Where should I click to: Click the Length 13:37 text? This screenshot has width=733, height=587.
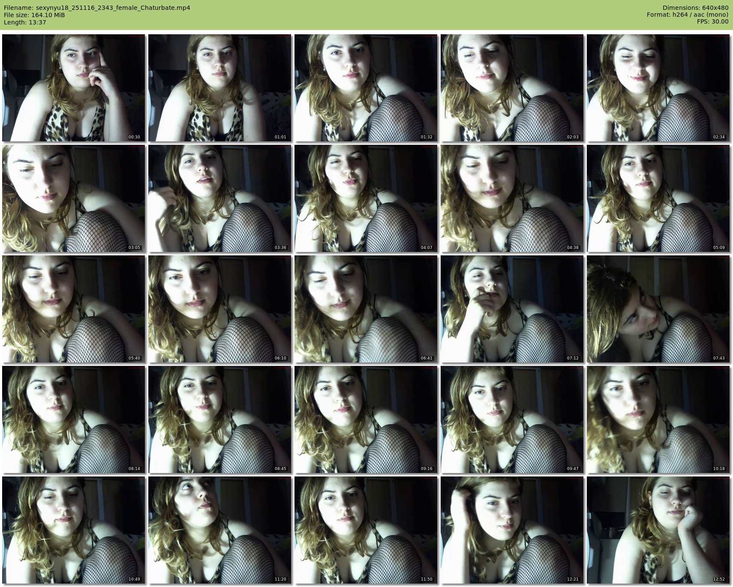(25, 22)
